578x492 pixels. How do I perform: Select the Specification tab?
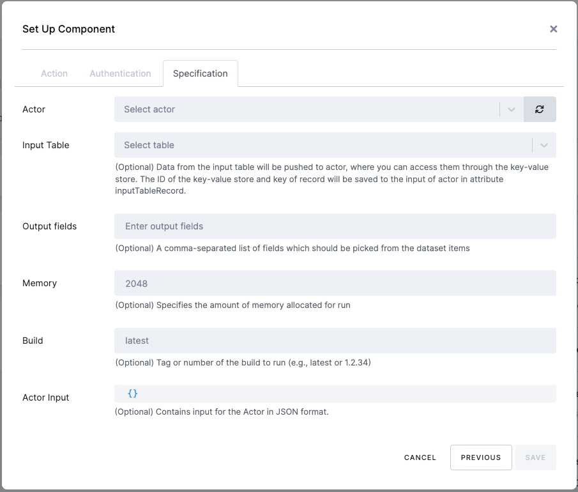200,73
